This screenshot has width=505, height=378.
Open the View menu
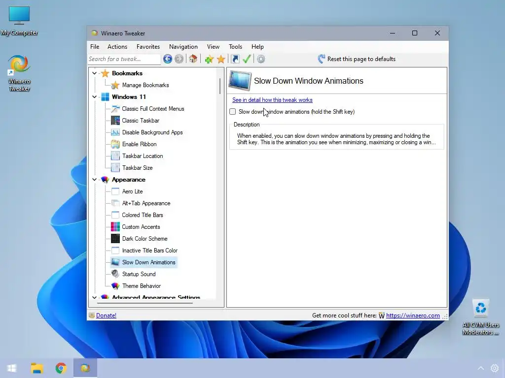click(x=213, y=47)
